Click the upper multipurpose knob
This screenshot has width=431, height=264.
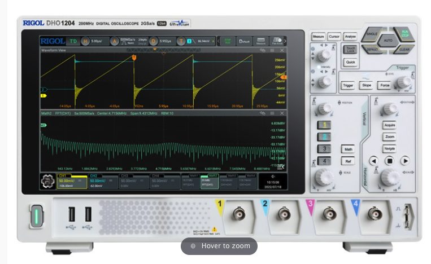click(x=324, y=55)
